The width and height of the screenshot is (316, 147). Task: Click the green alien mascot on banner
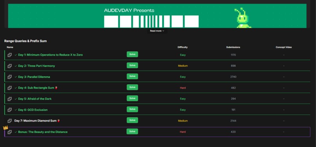click(x=243, y=18)
